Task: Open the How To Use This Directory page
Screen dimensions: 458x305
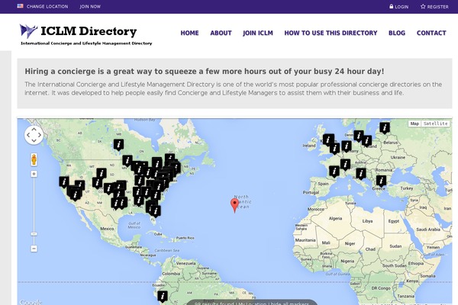Action: pyautogui.click(x=331, y=33)
